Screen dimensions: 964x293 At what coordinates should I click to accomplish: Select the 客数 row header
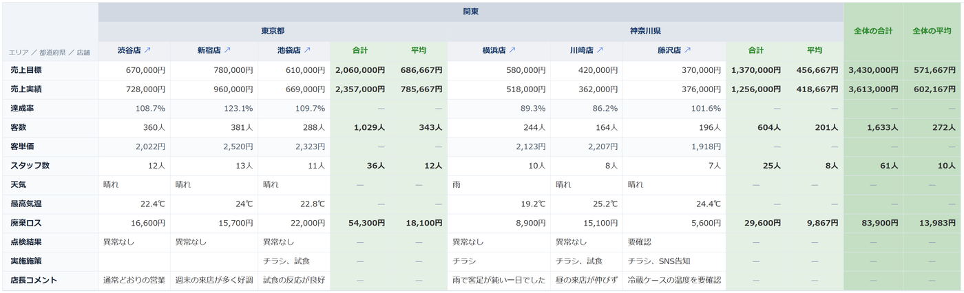[x=50, y=128]
